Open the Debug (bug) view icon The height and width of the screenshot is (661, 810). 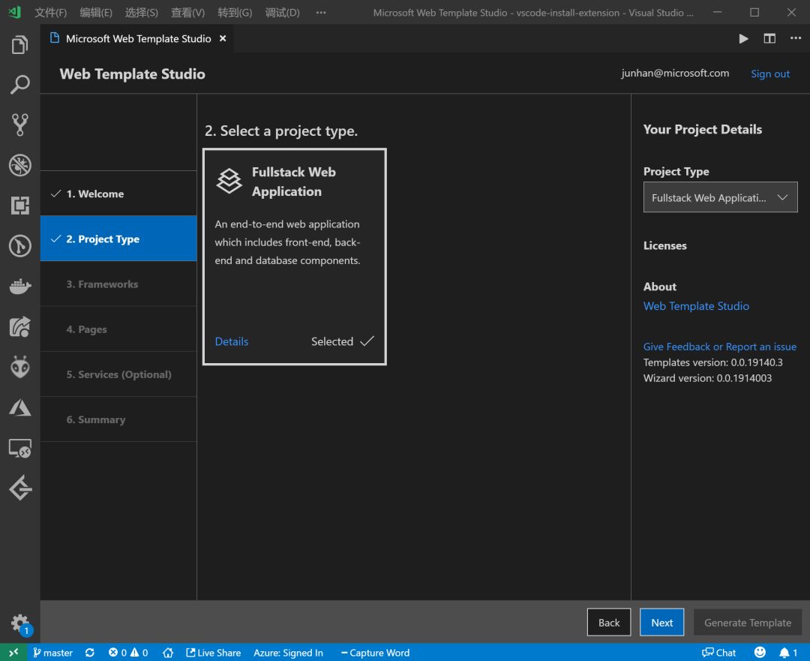coord(19,165)
